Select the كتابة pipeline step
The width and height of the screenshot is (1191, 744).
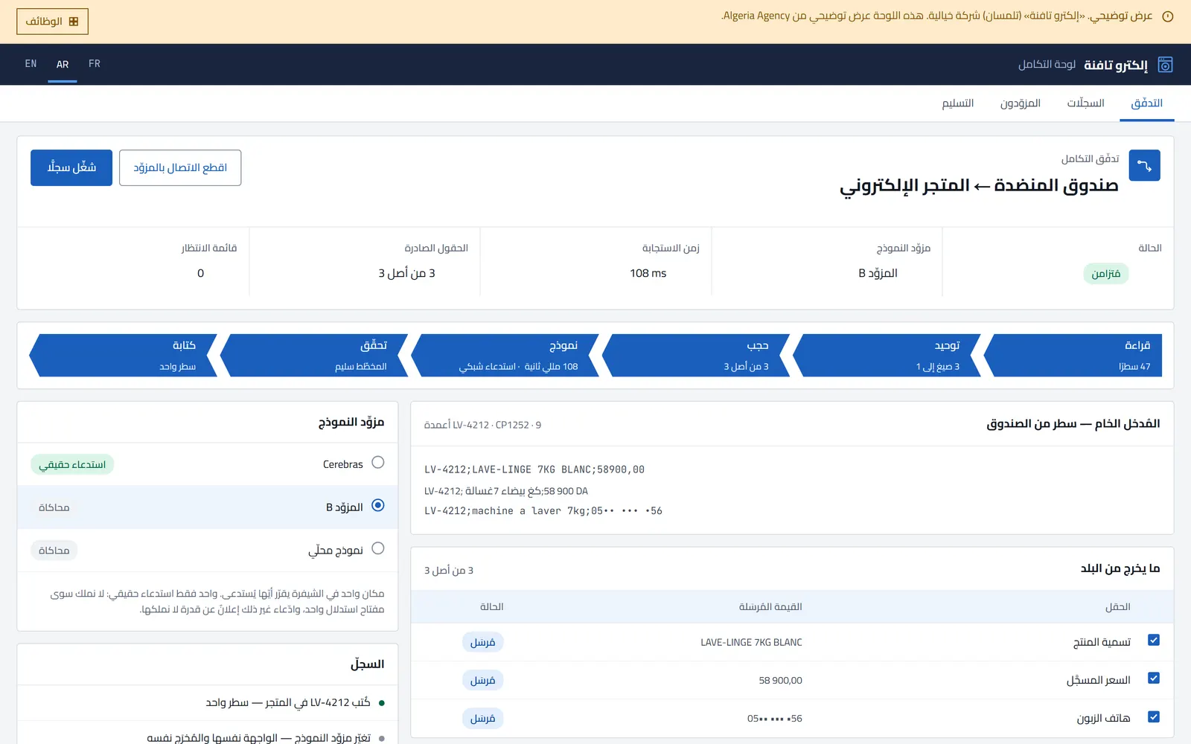coord(124,355)
